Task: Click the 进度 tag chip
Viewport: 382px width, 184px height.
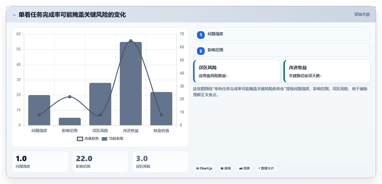Action: (x=244, y=168)
